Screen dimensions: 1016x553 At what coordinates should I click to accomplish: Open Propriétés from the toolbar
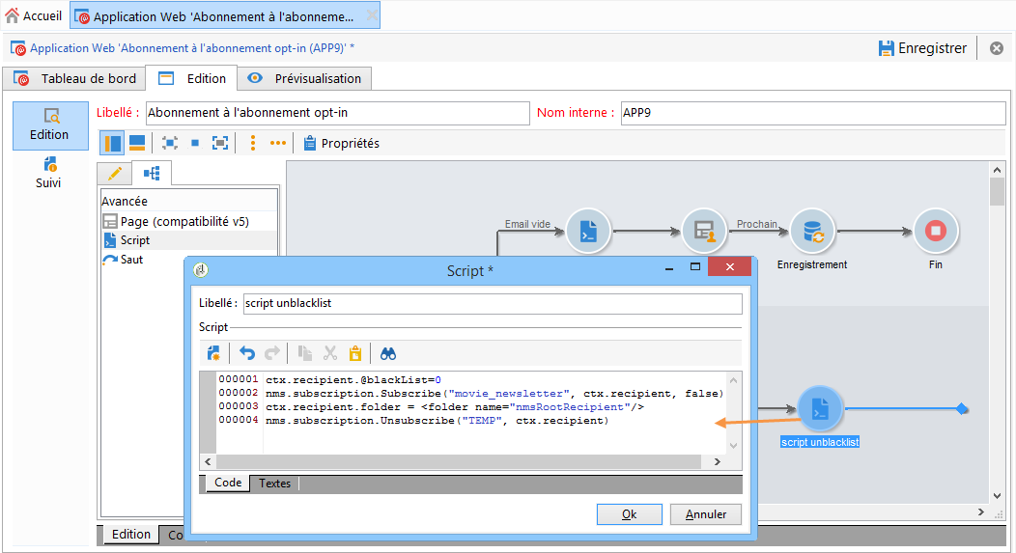click(x=342, y=143)
